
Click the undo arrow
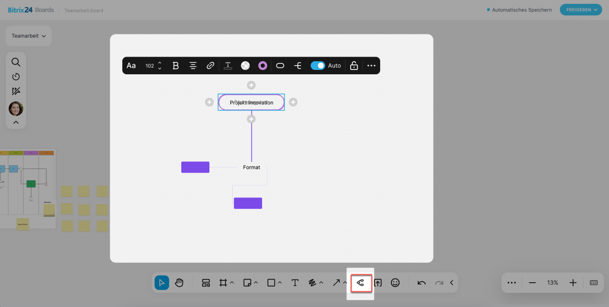coord(421,283)
